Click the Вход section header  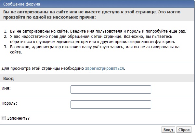coord(8,79)
